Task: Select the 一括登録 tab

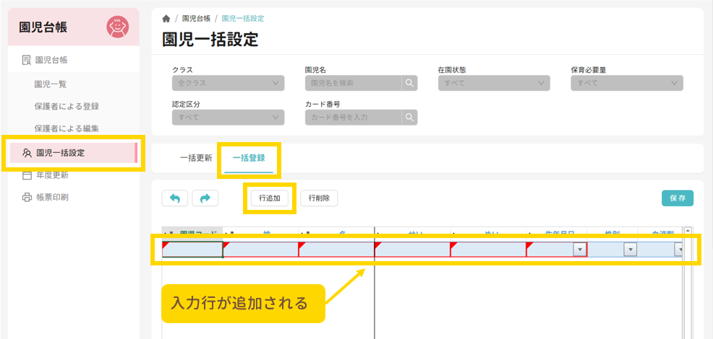Action: point(248,158)
